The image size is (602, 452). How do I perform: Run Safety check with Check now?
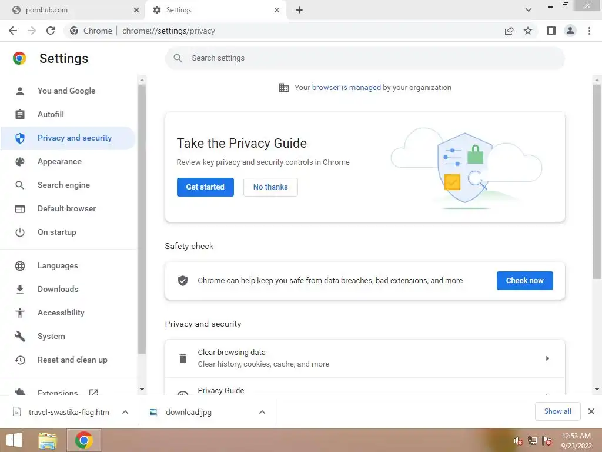[x=524, y=281]
